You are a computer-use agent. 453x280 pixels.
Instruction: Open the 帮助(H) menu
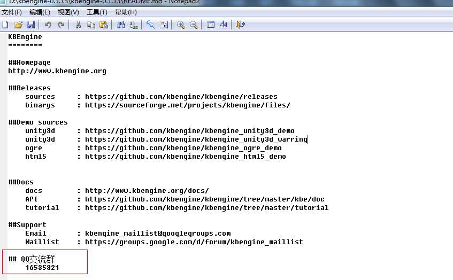coord(126,12)
